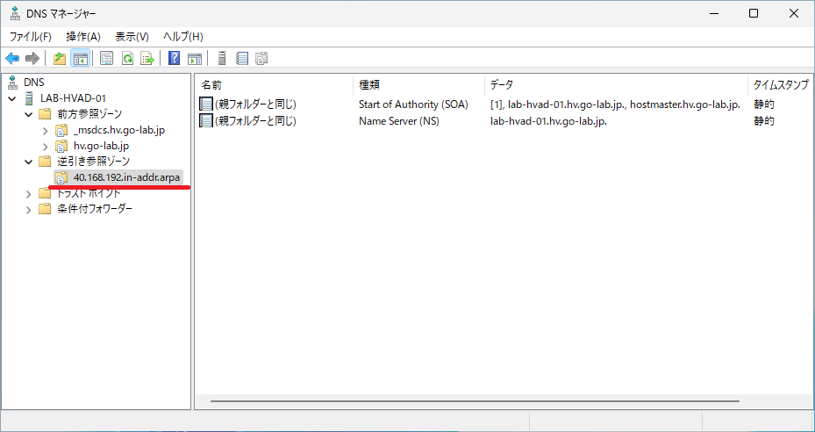The width and height of the screenshot is (815, 432).
Task: Click the zone icon beside _msdcs.hv.go-lab.jp
Action: click(x=61, y=130)
